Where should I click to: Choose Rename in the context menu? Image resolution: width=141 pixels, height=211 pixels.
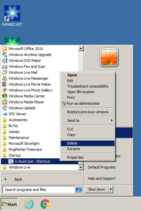click(x=88, y=149)
